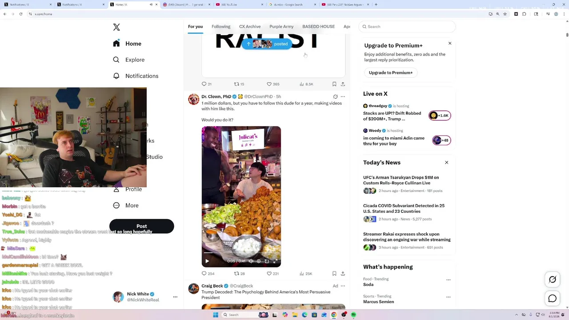Screen dimensions: 569x320
Task: Reload the page in the browser
Action: 20,14
